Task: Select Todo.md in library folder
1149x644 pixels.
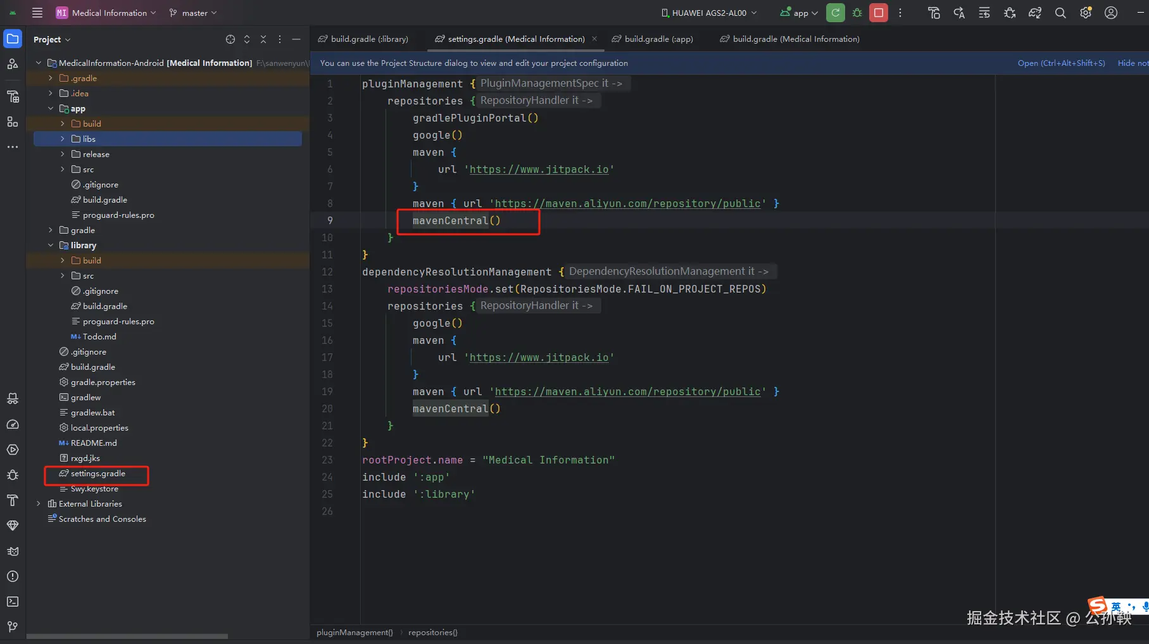Action: click(99, 336)
